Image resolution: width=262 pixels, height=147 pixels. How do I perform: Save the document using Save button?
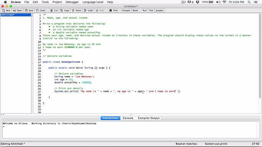click(29, 11)
